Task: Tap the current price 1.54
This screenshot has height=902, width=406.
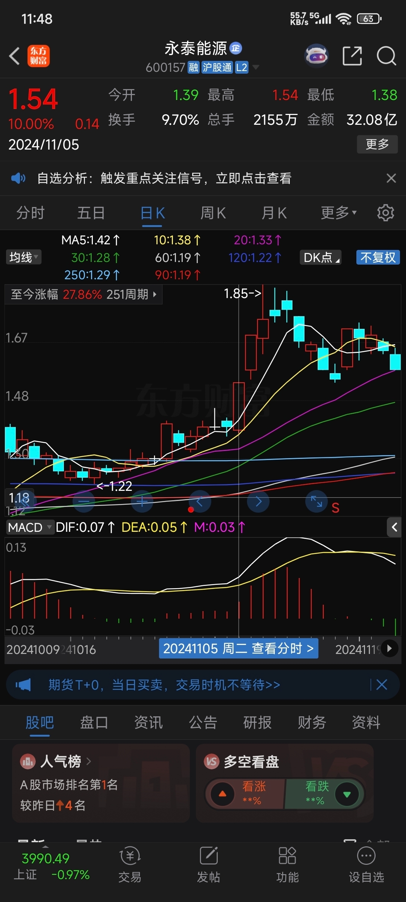Action: pos(33,99)
